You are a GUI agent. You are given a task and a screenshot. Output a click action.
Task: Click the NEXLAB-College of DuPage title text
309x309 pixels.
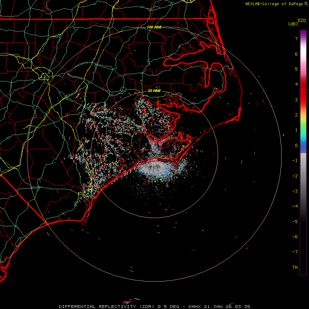(x=274, y=4)
